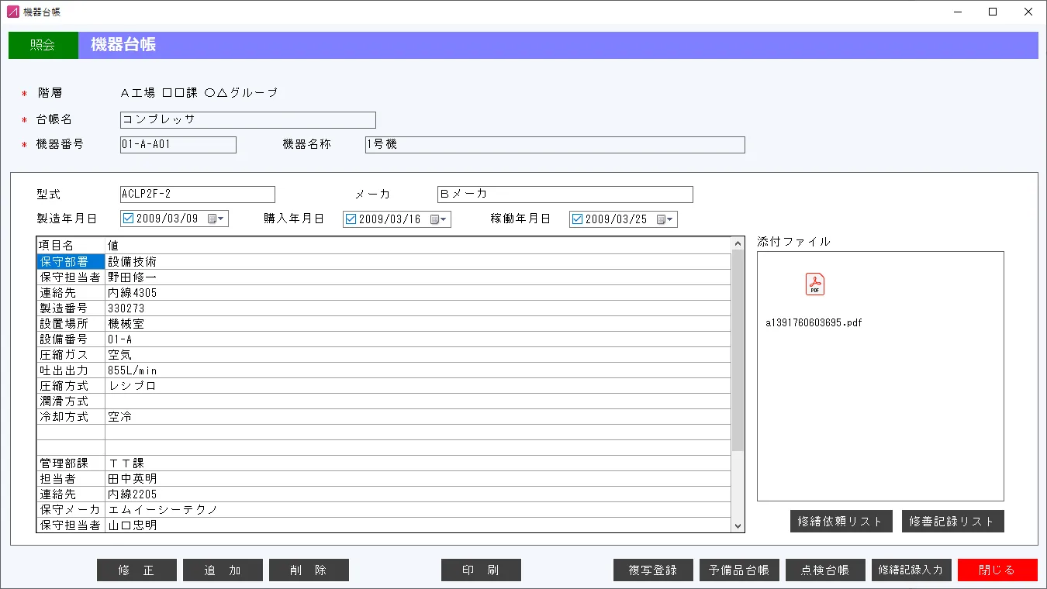Select the 保守担当者 row showing 野田修一
The width and height of the screenshot is (1047, 589).
233,277
